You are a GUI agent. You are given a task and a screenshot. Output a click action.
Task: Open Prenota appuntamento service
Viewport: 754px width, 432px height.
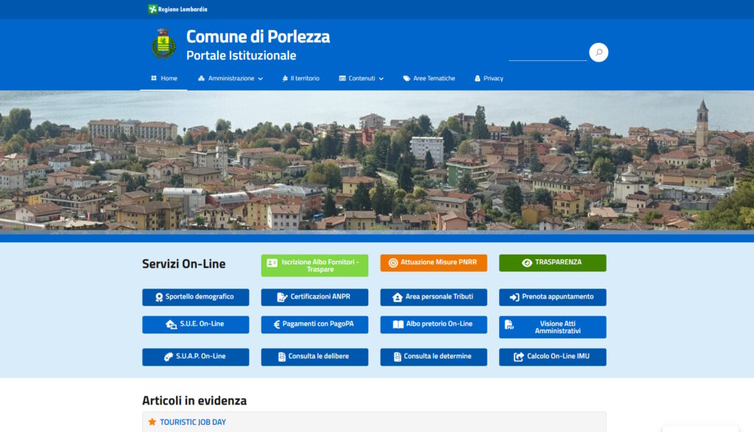tap(552, 297)
